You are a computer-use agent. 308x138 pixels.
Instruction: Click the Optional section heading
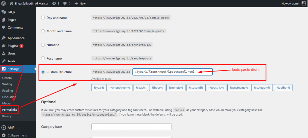[x=48, y=102]
